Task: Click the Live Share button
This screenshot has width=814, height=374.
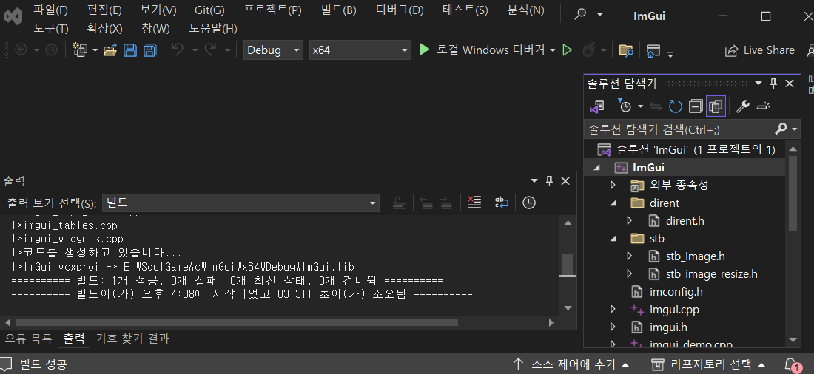Action: [761, 50]
